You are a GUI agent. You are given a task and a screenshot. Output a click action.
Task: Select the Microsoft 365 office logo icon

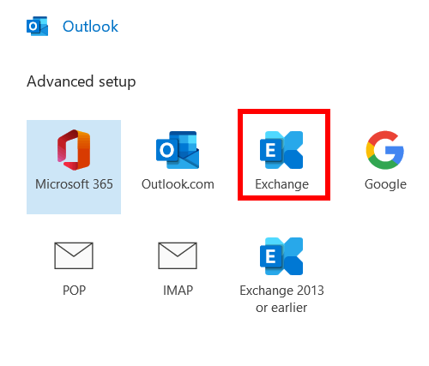point(74,150)
